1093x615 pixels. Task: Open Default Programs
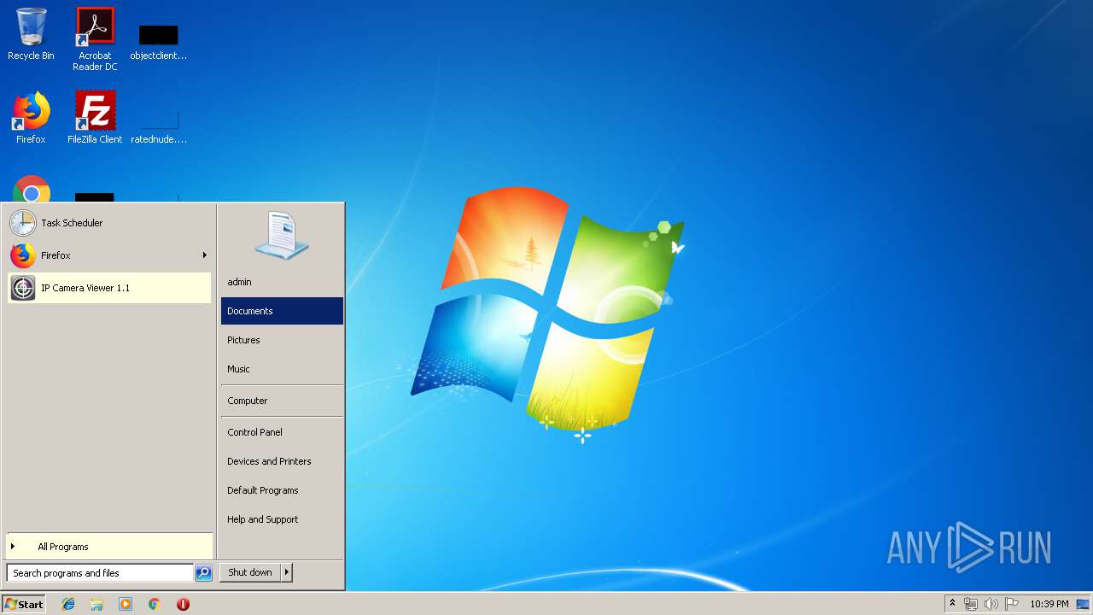282,490
